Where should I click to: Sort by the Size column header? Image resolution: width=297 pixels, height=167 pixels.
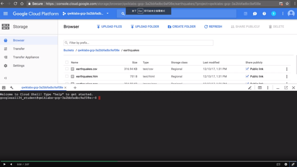click(135, 63)
